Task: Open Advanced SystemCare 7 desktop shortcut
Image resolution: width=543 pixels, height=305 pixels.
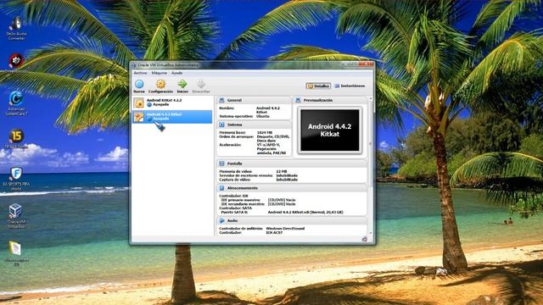Action: point(16,103)
